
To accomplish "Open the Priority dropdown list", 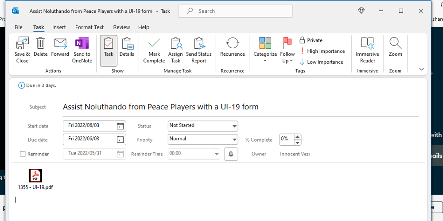I will point(234,140).
